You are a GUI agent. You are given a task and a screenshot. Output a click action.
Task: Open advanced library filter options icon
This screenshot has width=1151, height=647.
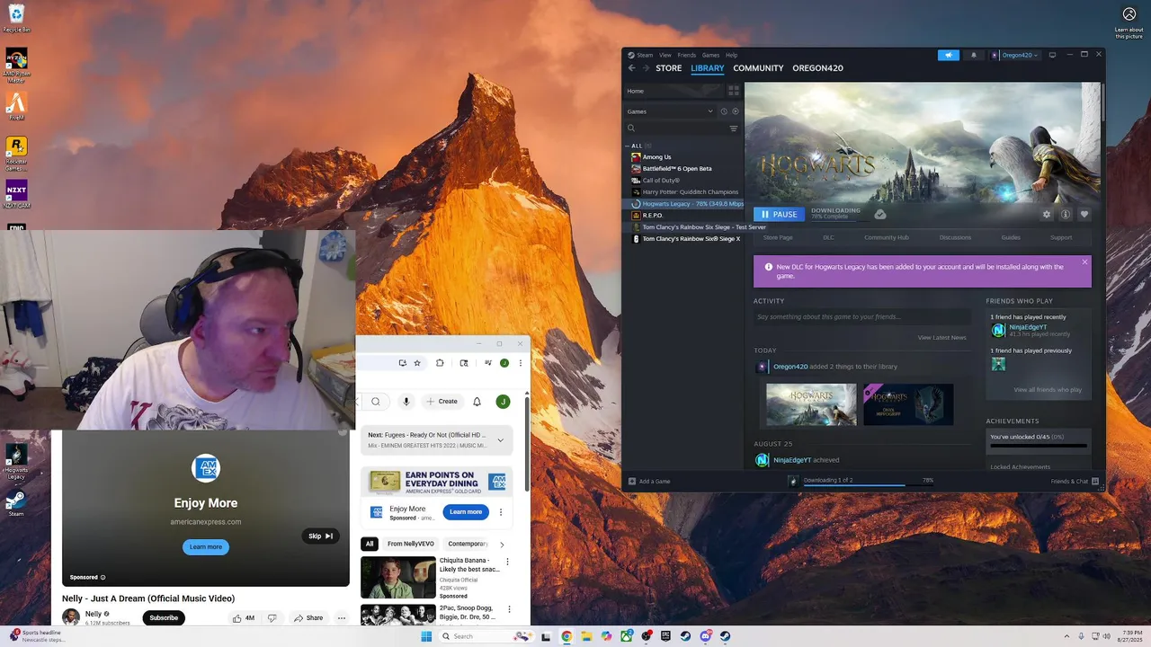pos(734,129)
